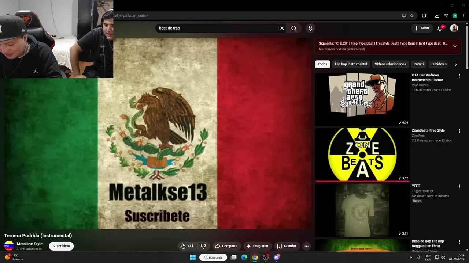The height and width of the screenshot is (263, 469).
Task: Expand the Siguiente mix queue panel
Action: (x=455, y=46)
